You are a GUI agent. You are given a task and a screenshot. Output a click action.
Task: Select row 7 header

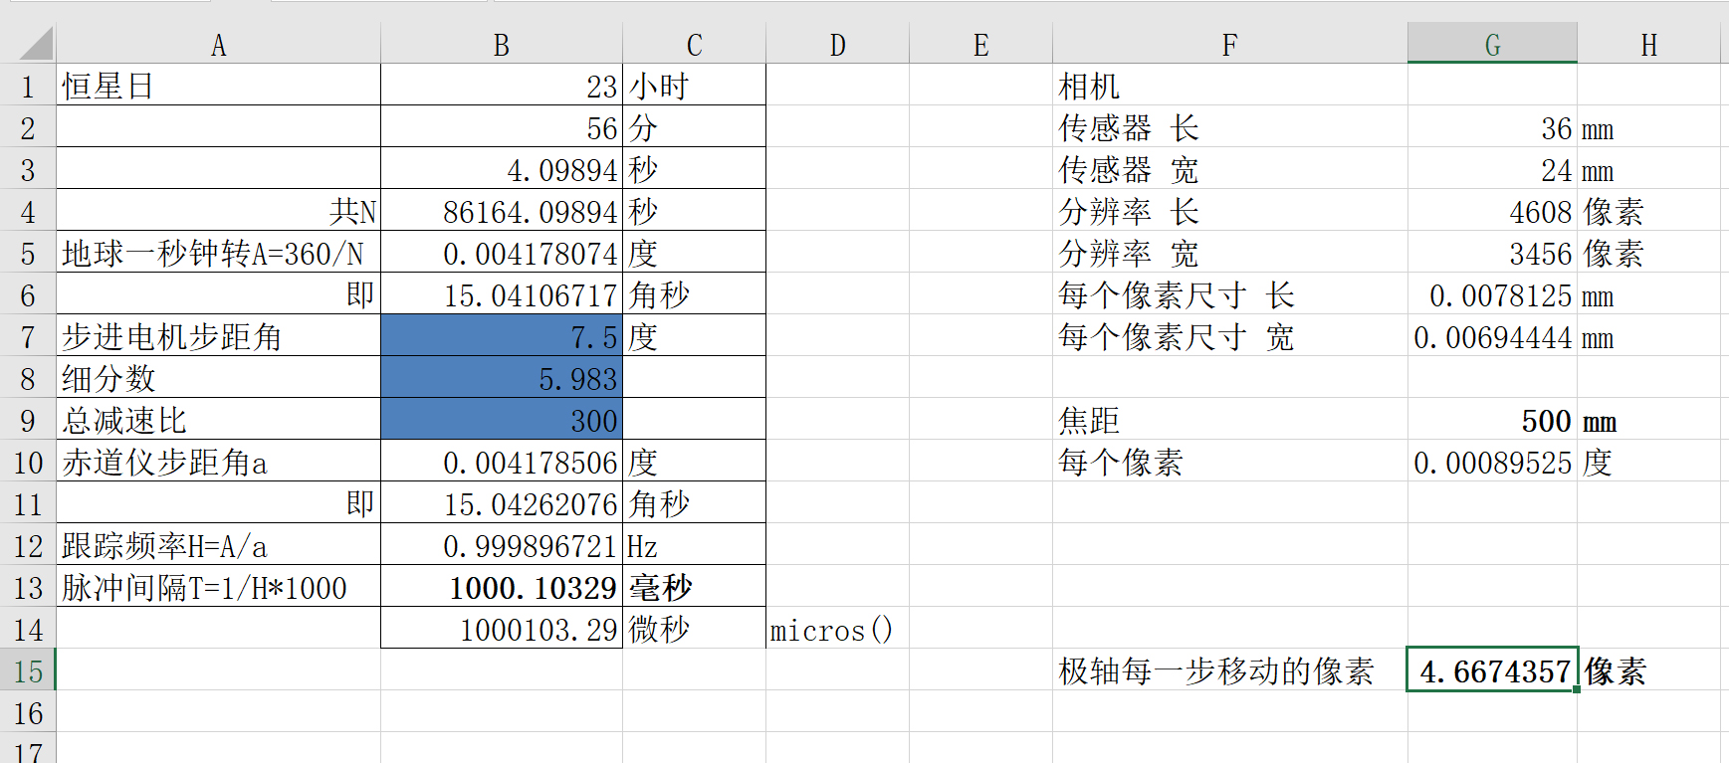[x=28, y=336]
